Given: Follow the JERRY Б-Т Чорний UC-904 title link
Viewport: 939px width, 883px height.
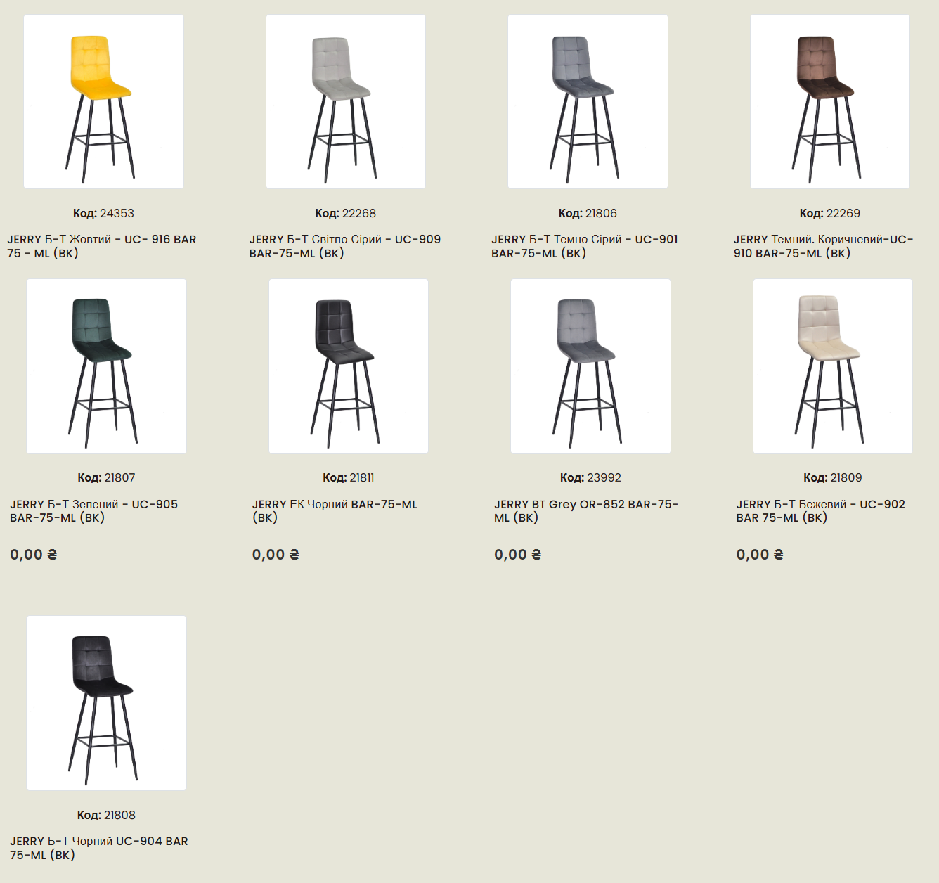Looking at the screenshot, I should pos(99,848).
